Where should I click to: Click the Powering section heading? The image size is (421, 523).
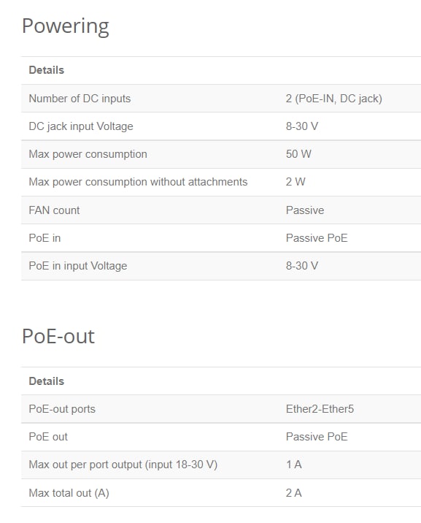[x=65, y=27]
